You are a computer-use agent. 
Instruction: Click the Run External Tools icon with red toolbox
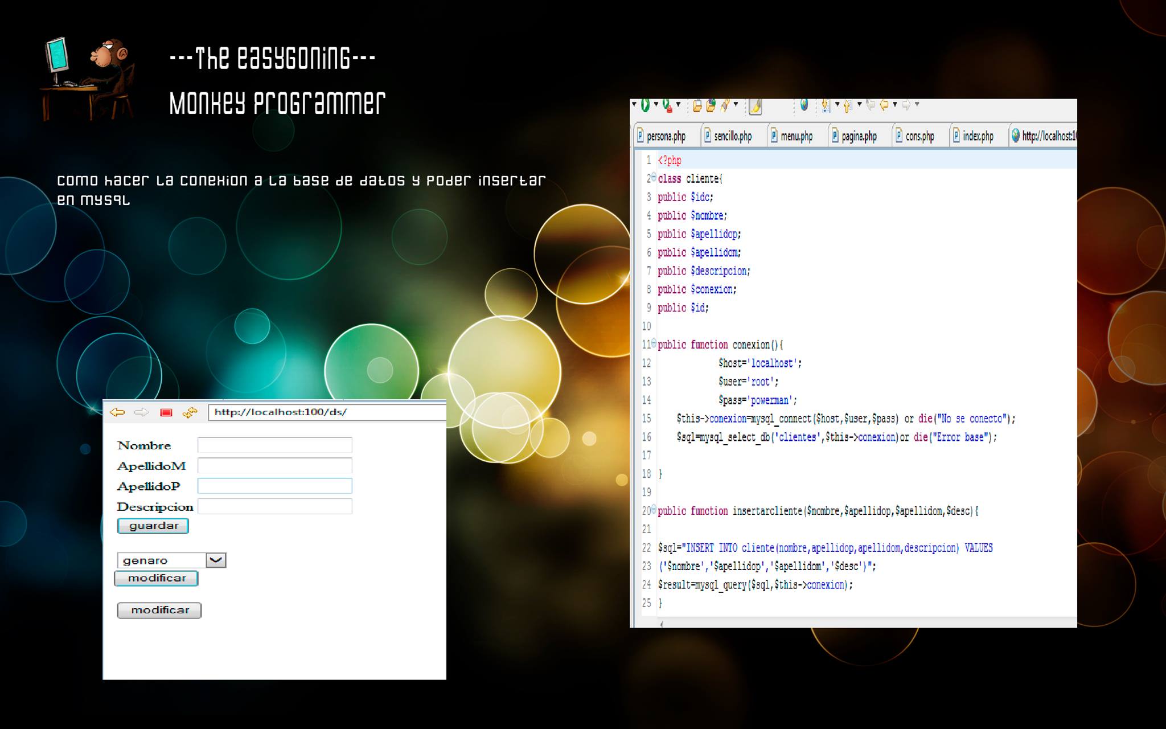667,105
